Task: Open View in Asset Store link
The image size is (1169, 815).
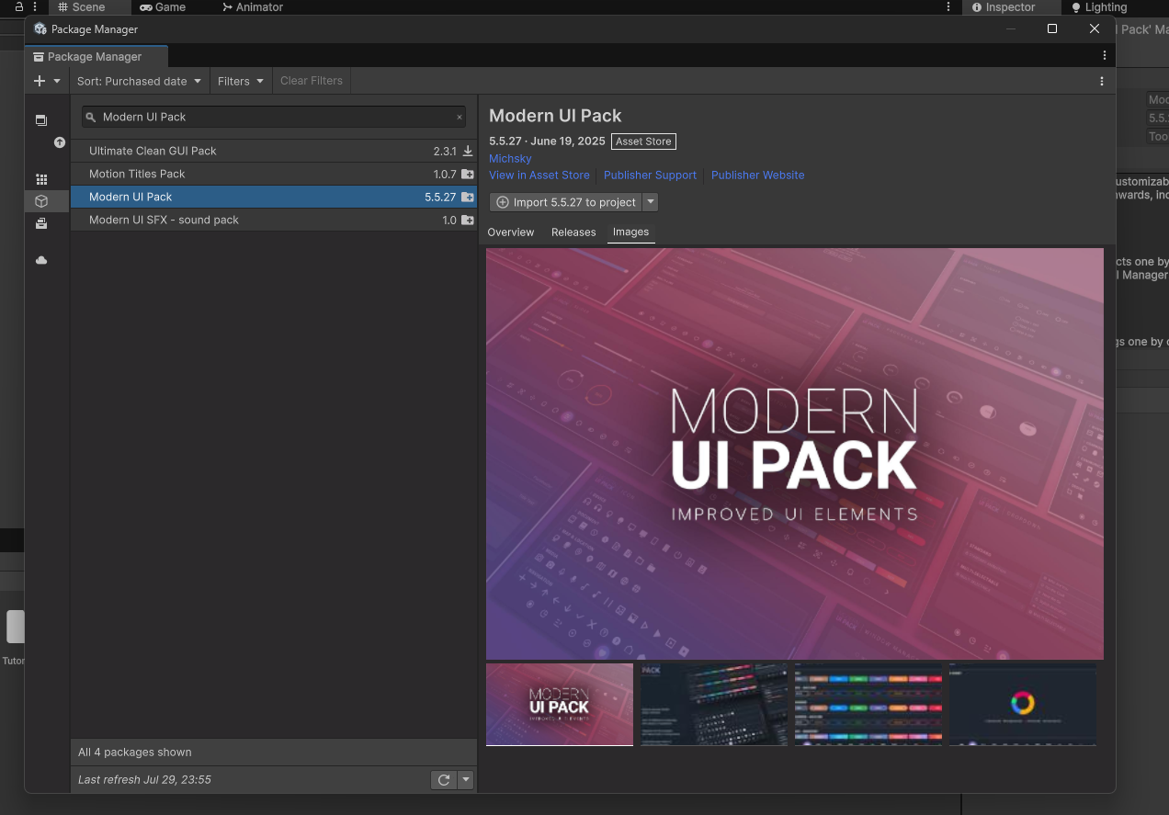Action: 539,175
